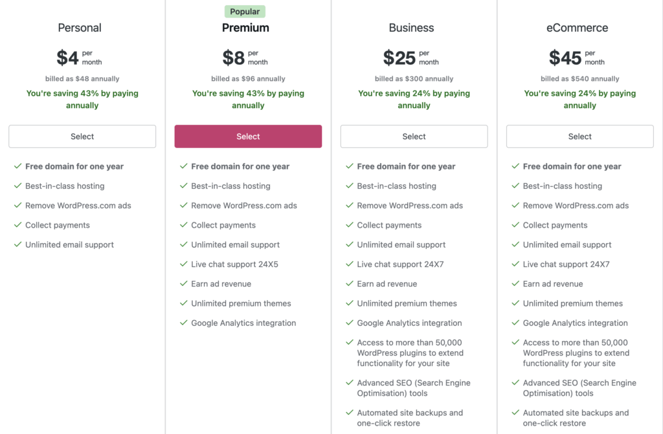Click Personal 'Remove WordPress.com ads' feature
The image size is (663, 434).
pos(78,206)
